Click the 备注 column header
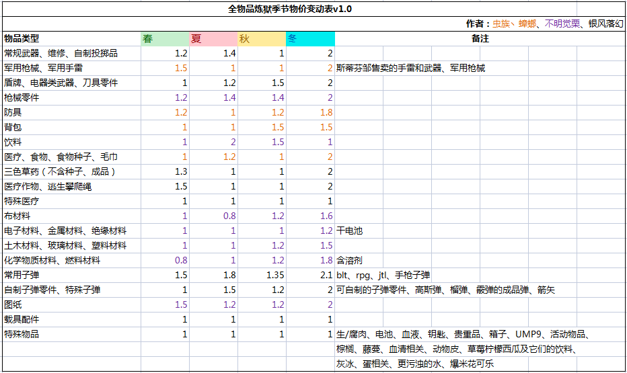 (x=480, y=38)
